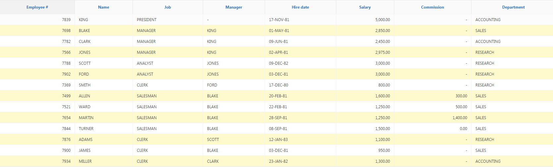
Task: Click the name cell BLAKE
Action: [84, 31]
